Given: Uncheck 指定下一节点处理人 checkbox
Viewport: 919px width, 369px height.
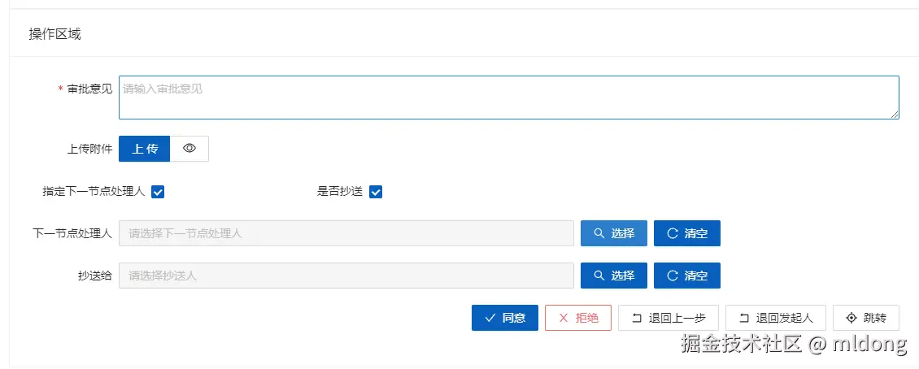Looking at the screenshot, I should (159, 192).
